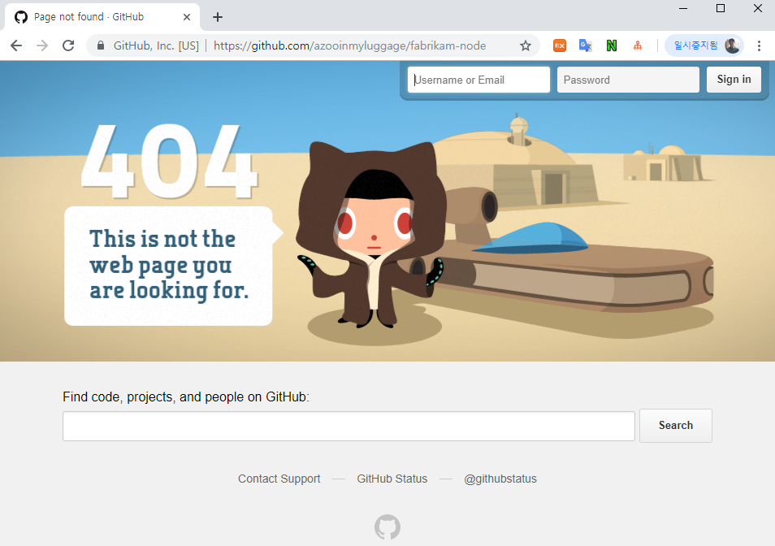Click the Octocat Jedi illustration

click(372, 235)
